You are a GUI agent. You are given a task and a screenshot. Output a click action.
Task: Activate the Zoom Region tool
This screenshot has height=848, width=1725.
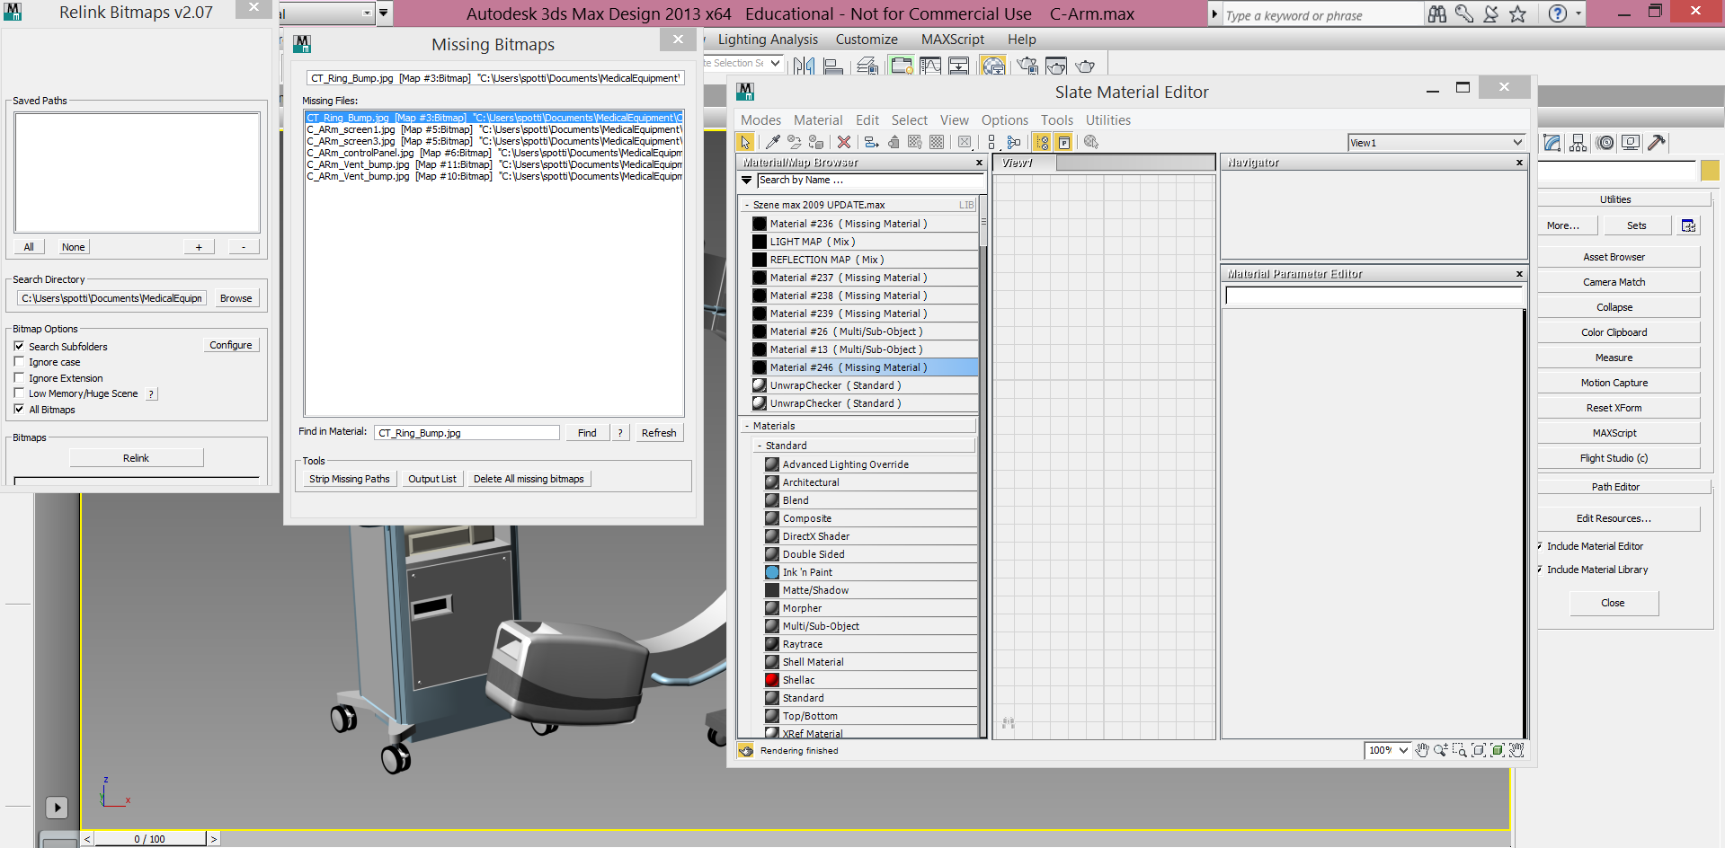point(1460,750)
